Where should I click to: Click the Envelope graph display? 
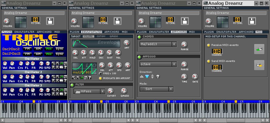(96, 44)
